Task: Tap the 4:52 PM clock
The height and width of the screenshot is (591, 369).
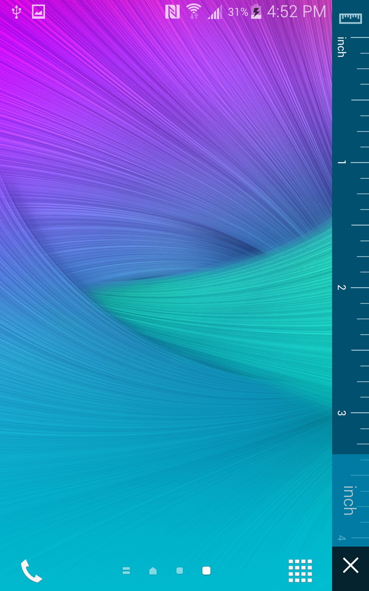Action: [296, 12]
